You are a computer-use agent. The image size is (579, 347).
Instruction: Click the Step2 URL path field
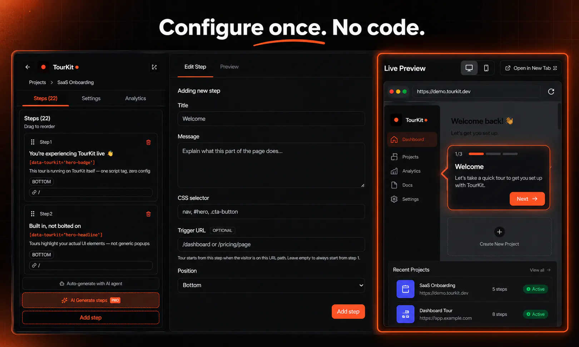point(91,266)
